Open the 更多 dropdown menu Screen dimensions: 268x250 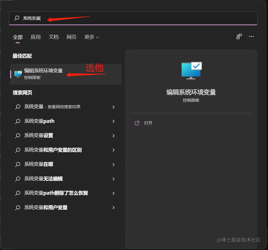point(92,37)
